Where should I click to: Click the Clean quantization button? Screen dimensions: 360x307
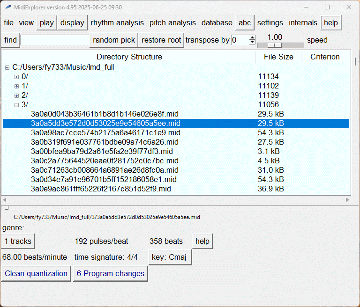click(36, 273)
